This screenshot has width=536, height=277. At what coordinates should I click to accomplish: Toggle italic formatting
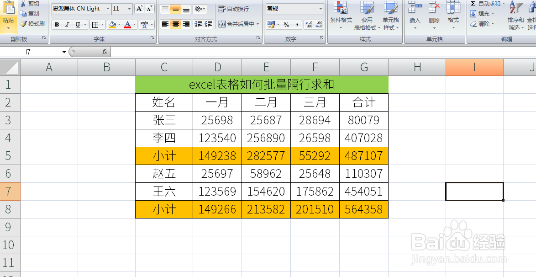(67, 24)
